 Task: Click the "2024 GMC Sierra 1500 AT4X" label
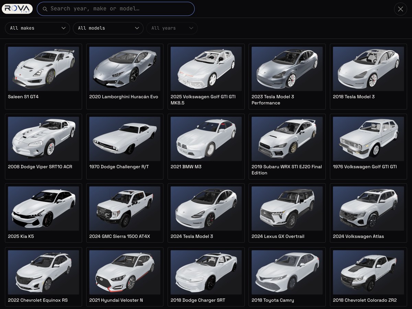[x=119, y=237]
